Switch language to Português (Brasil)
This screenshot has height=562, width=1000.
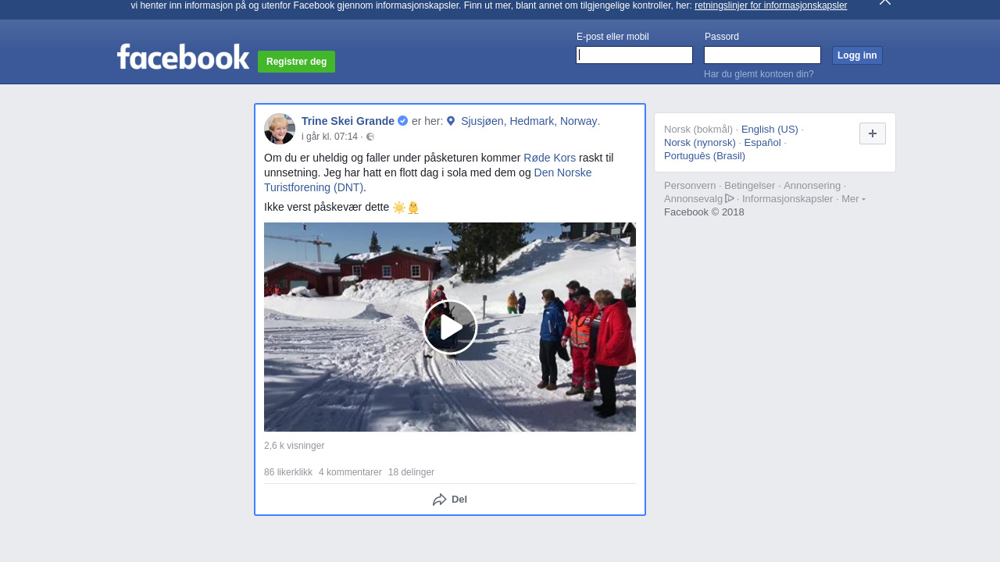click(705, 156)
